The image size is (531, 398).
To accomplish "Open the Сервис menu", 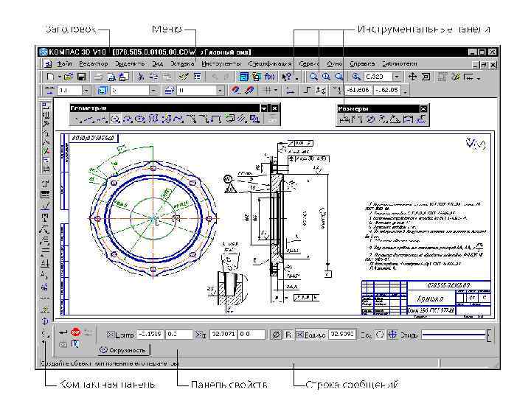I will [x=309, y=63].
